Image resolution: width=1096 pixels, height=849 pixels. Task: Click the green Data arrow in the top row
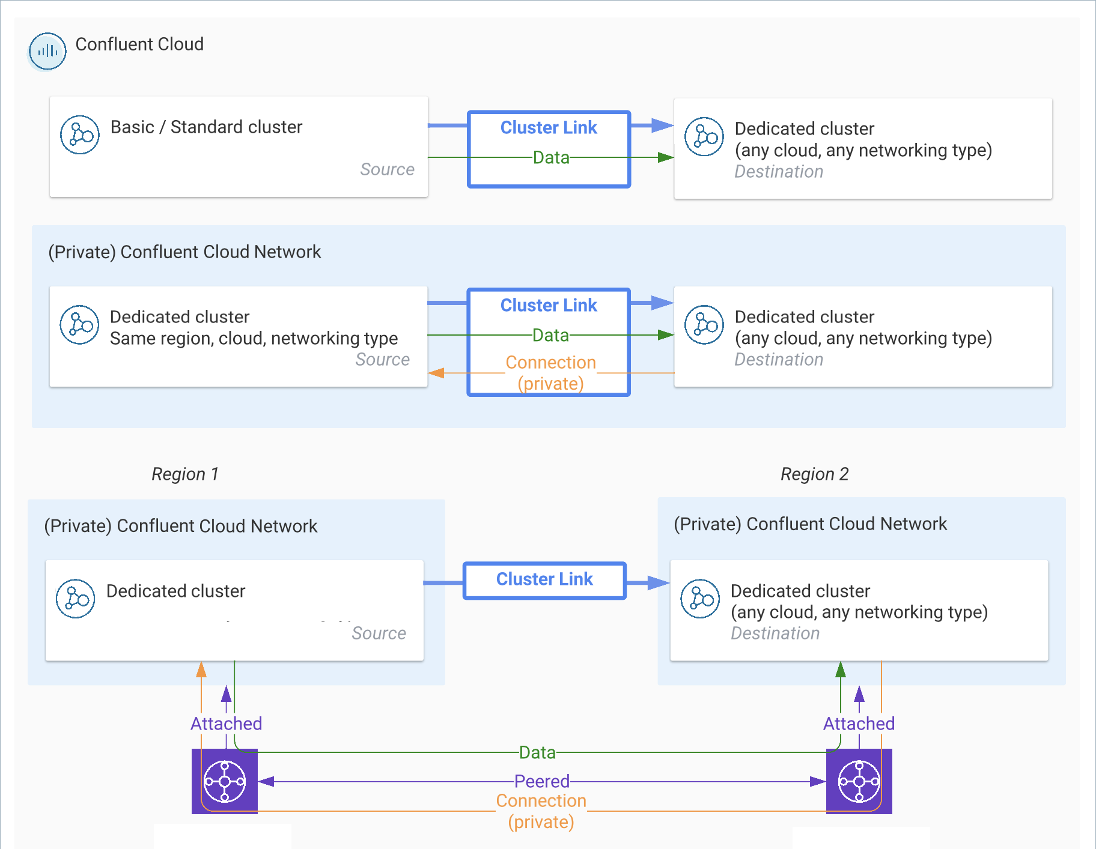click(550, 157)
